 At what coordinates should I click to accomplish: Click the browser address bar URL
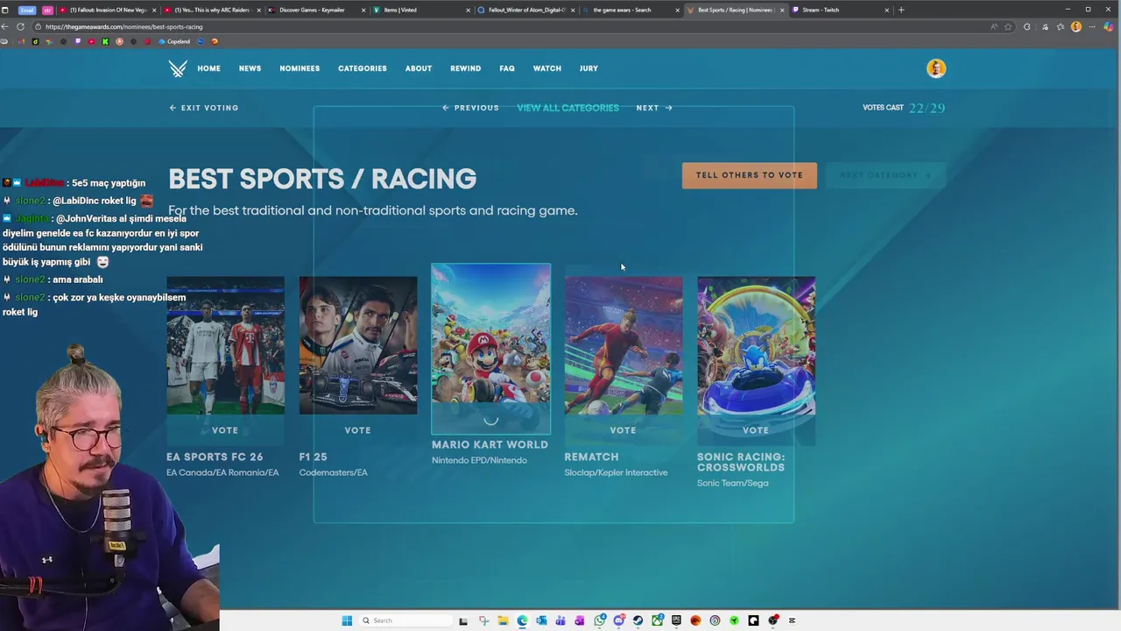tap(124, 26)
